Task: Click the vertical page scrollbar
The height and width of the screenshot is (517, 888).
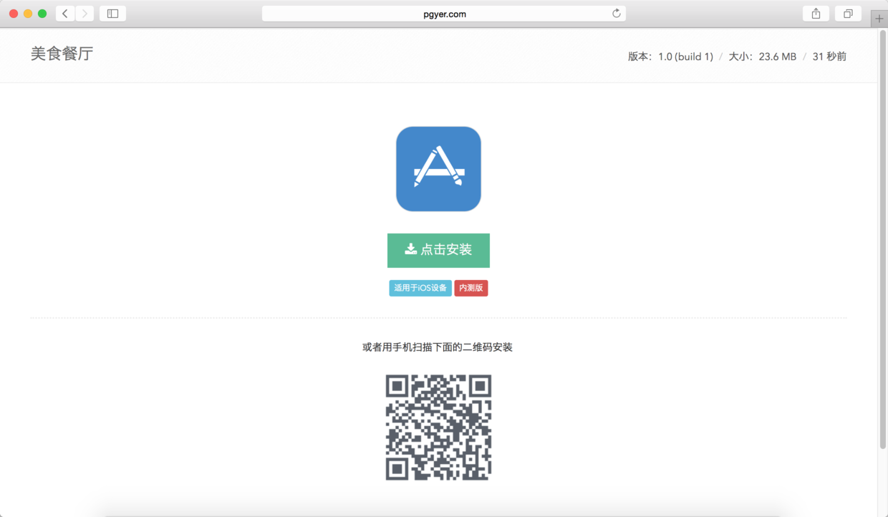Action: coord(883,240)
